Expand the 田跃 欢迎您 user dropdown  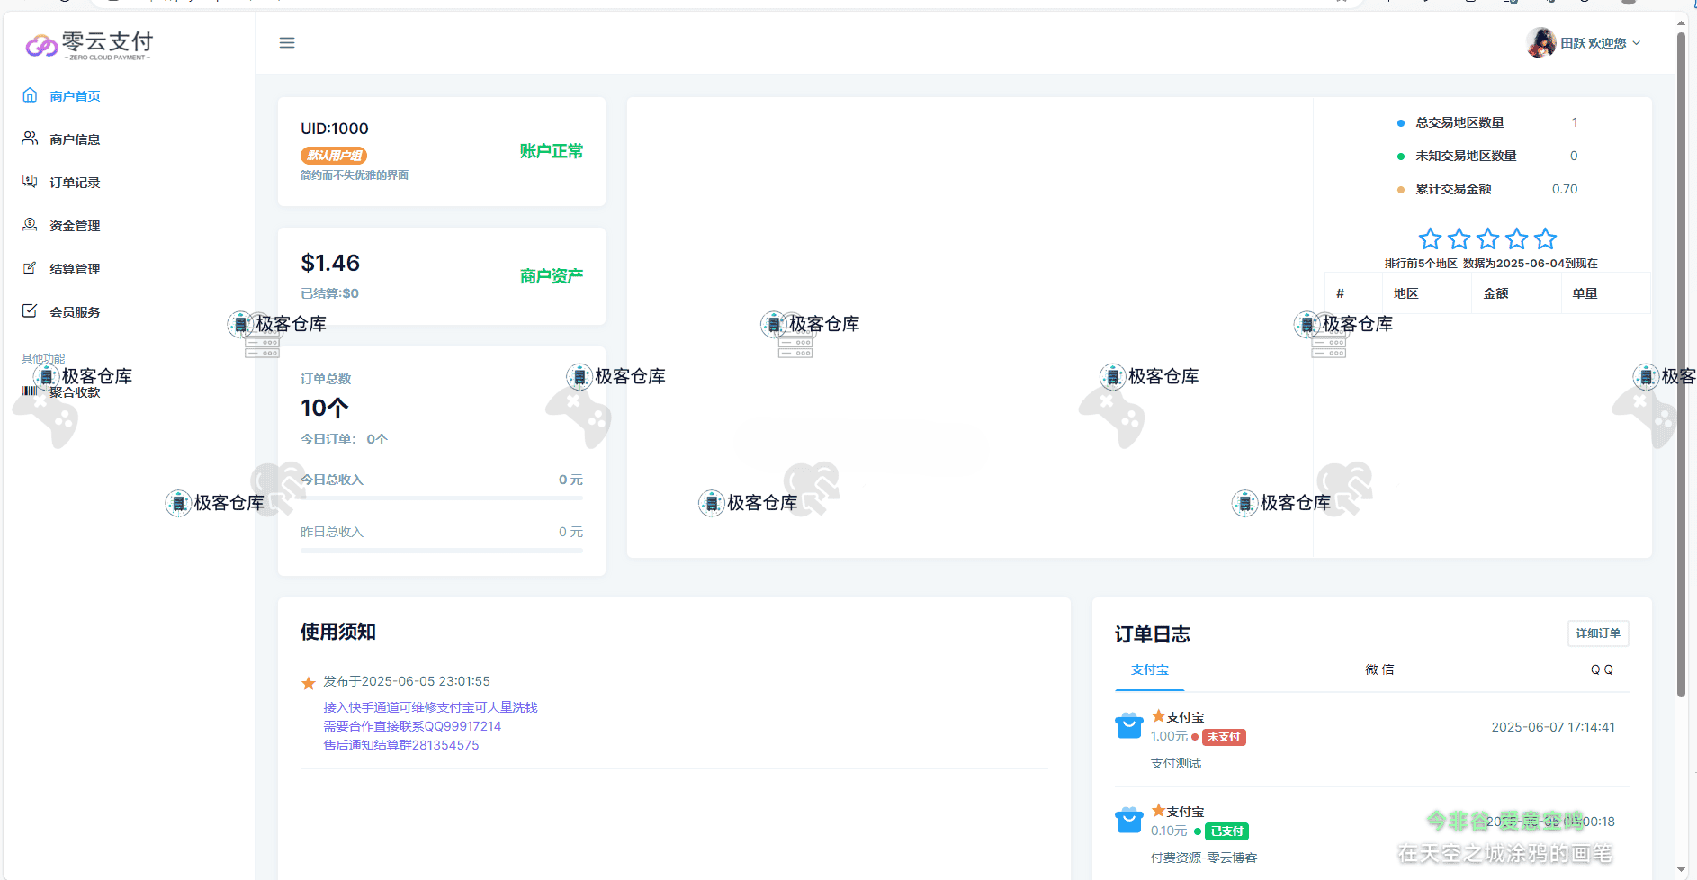coord(1601,43)
